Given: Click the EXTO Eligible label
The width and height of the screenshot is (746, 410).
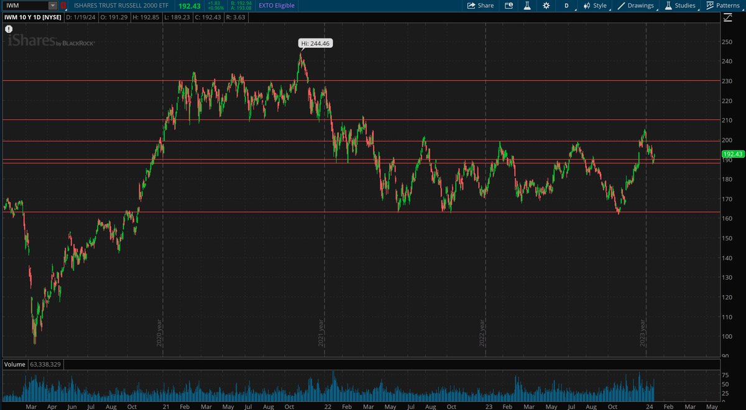Looking at the screenshot, I should click(277, 6).
